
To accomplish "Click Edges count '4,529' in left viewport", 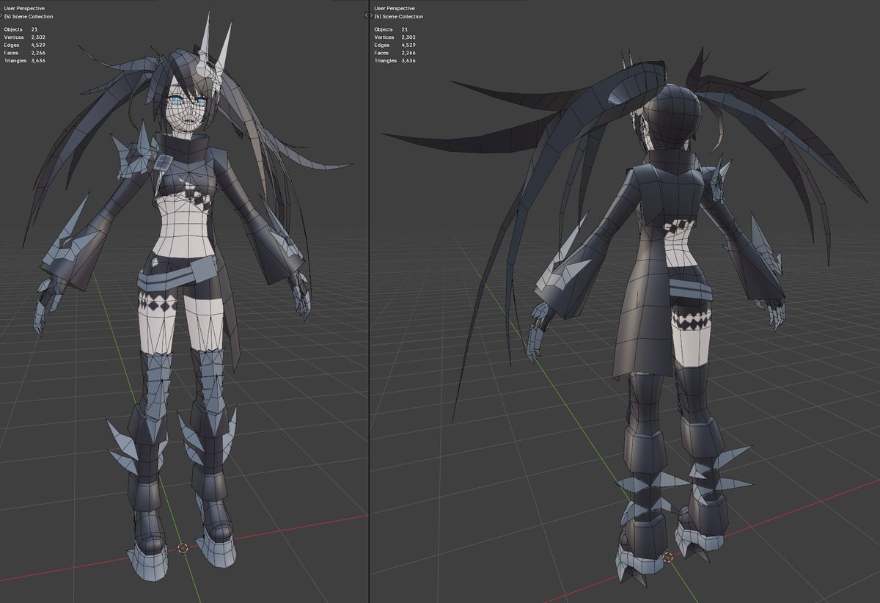I will (x=38, y=45).
